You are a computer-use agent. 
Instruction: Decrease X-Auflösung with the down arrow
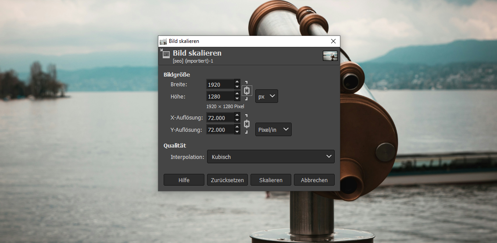[237, 120]
